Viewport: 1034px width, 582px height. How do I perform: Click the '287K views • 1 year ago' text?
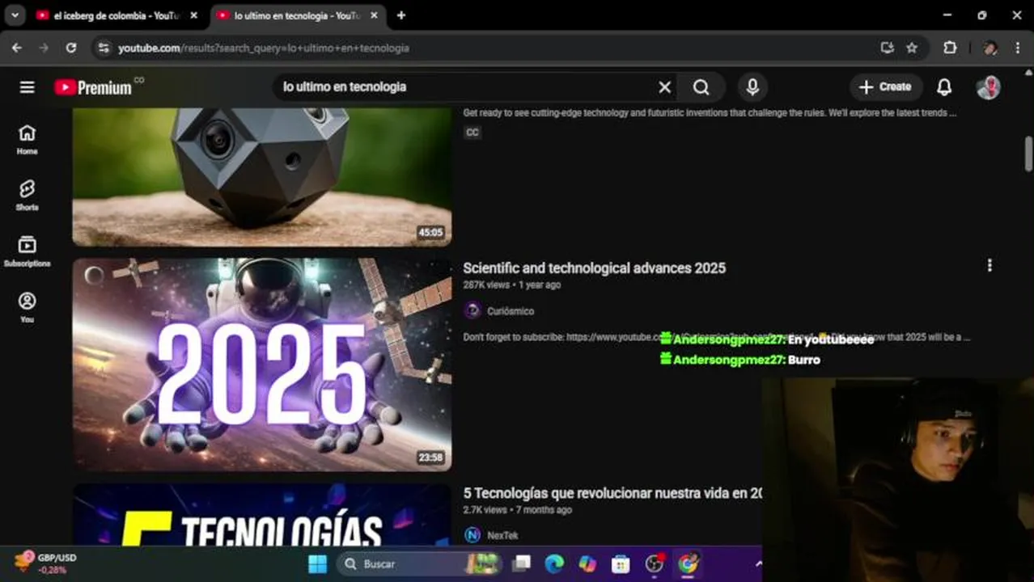point(511,285)
